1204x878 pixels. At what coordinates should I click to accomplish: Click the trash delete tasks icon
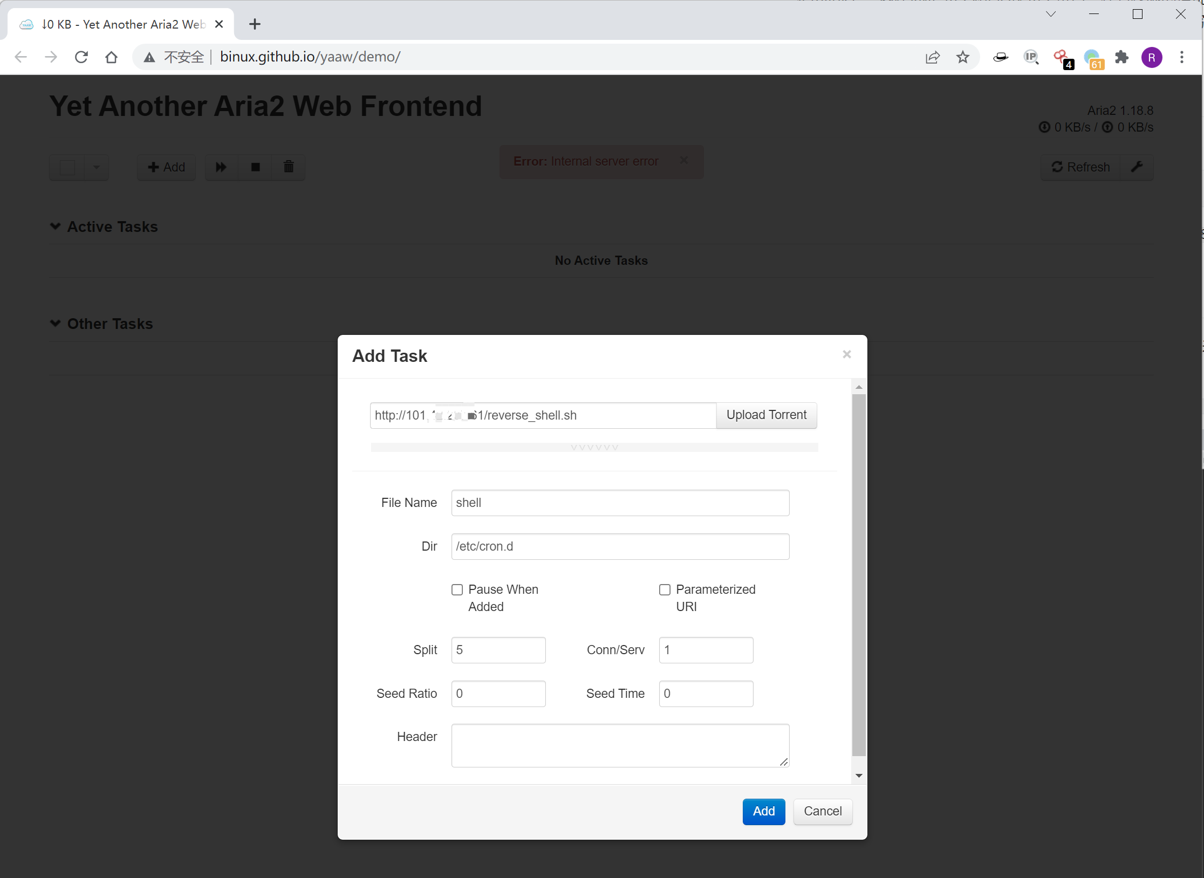tap(289, 167)
